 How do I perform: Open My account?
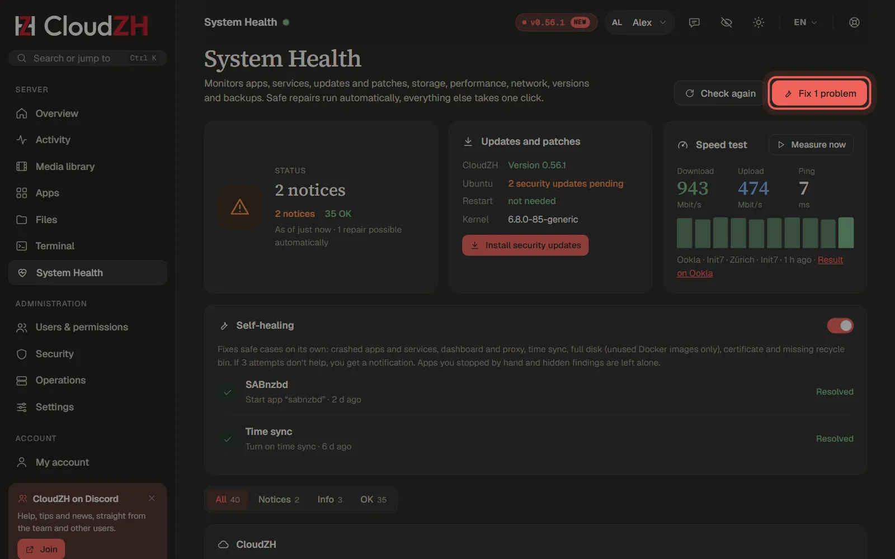pos(88,462)
